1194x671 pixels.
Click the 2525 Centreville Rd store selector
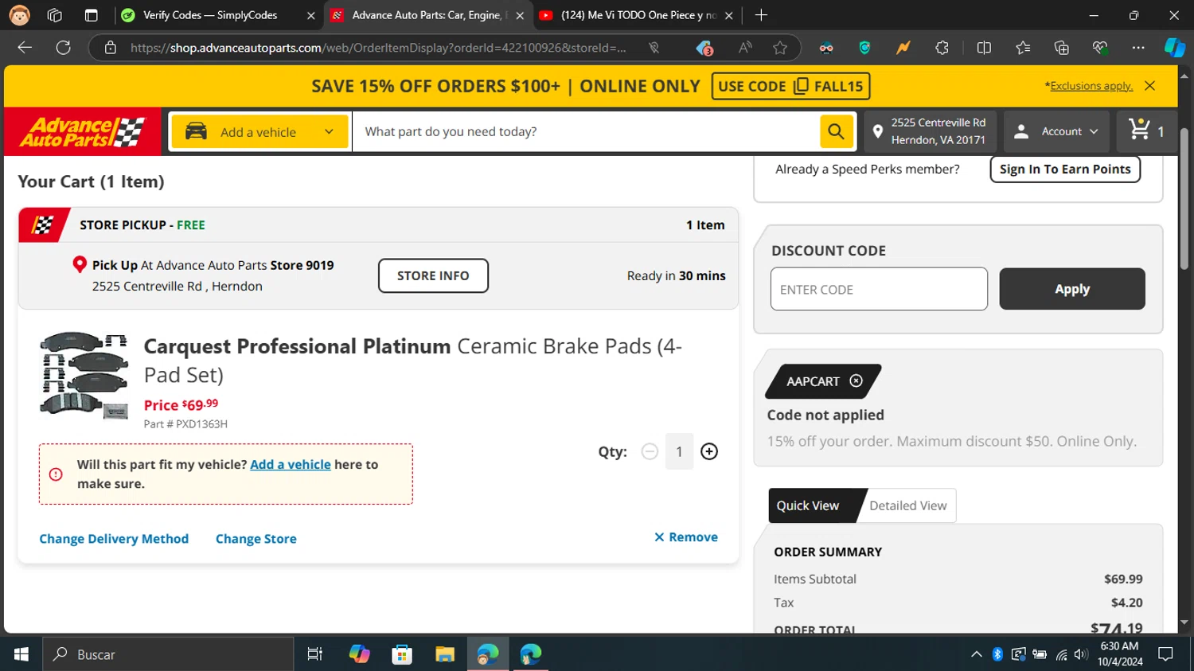[x=930, y=131]
